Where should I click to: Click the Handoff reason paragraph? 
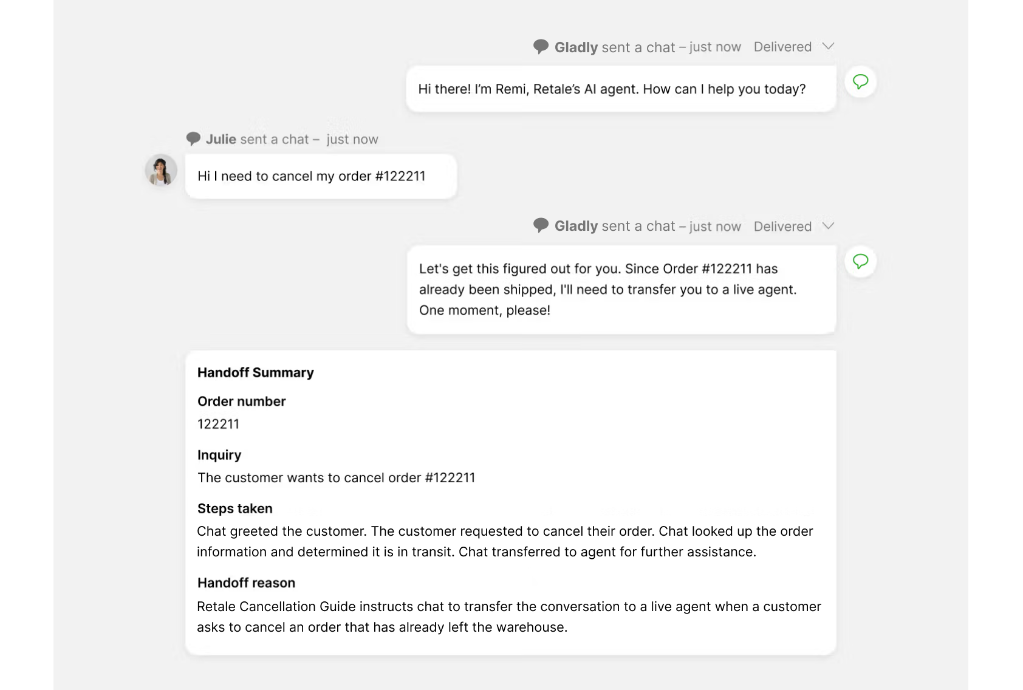click(x=508, y=616)
